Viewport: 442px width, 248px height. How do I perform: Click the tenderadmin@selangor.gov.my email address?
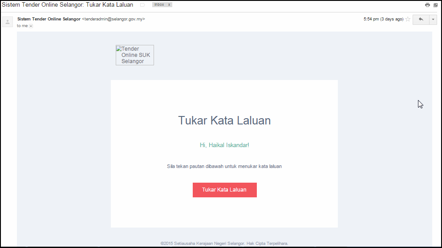pyautogui.click(x=114, y=19)
